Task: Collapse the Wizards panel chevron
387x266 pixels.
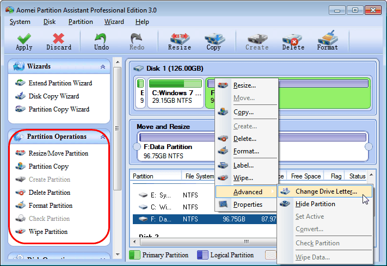Action: click(x=103, y=66)
